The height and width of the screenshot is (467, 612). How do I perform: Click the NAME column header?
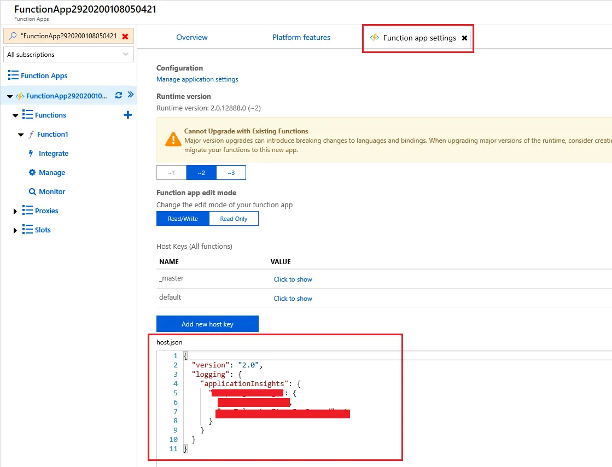click(169, 262)
